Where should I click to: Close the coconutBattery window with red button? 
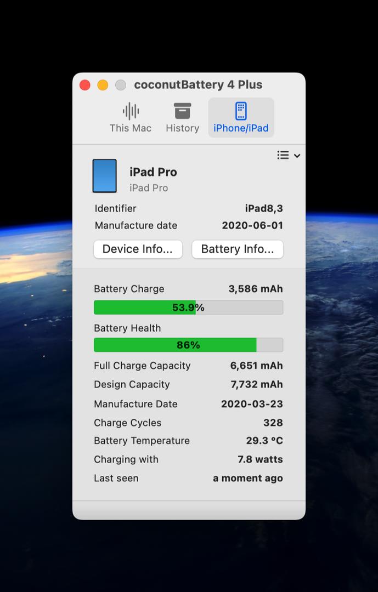85,85
